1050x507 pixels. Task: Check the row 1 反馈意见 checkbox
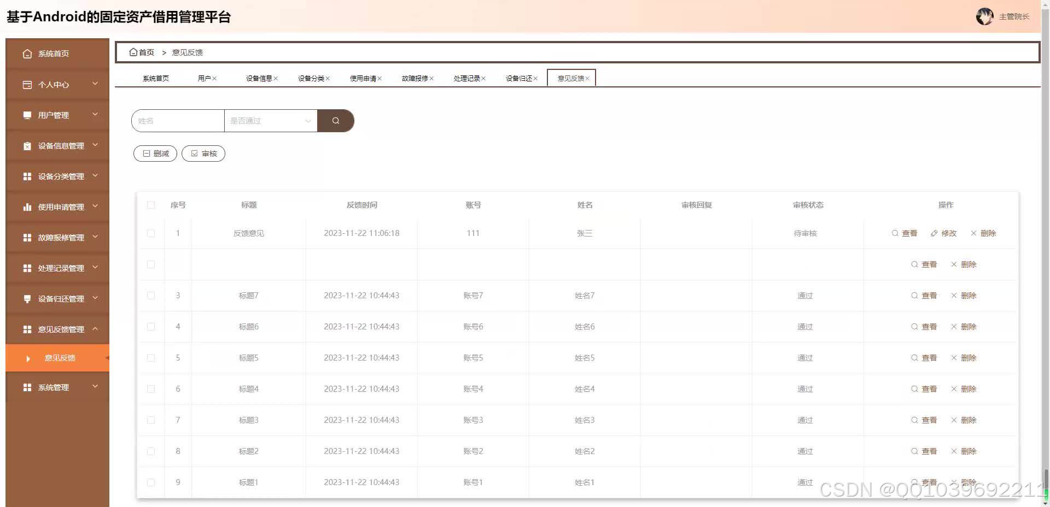151,233
